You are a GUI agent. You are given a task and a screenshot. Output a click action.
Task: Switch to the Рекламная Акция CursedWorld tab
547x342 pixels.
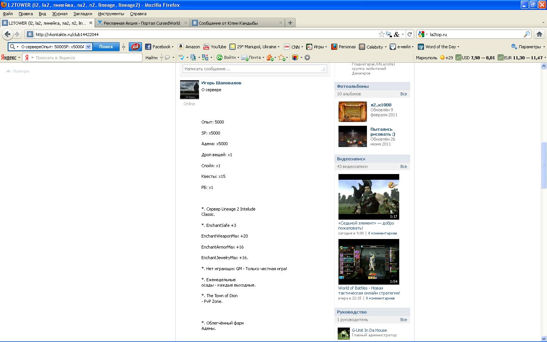142,23
